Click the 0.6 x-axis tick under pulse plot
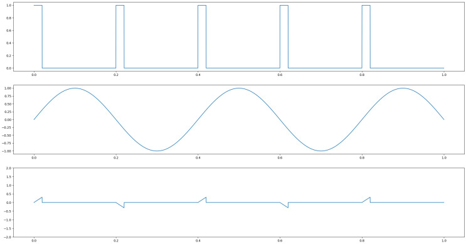 [x=280, y=75]
